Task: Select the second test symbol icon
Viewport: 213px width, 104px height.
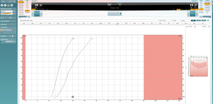Action: coord(3,30)
